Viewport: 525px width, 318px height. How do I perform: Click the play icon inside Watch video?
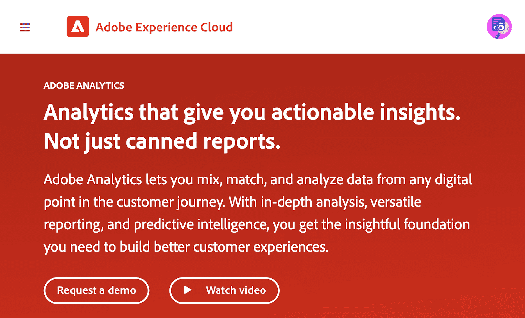pyautogui.click(x=188, y=290)
